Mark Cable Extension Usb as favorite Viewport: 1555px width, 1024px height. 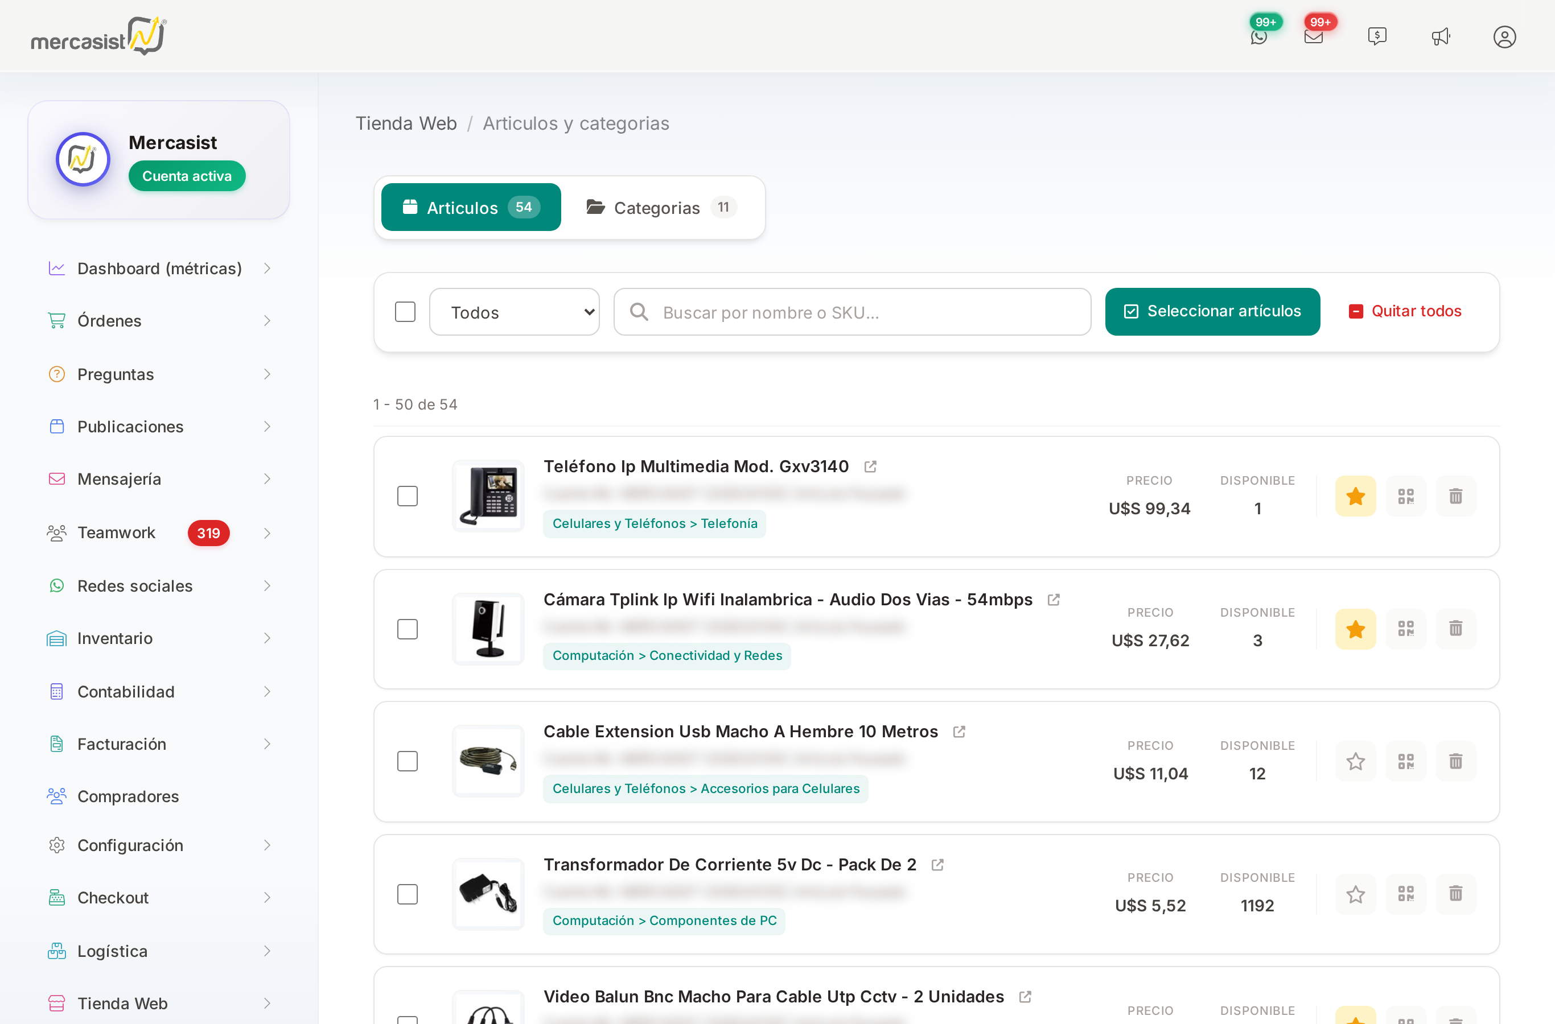pos(1355,762)
